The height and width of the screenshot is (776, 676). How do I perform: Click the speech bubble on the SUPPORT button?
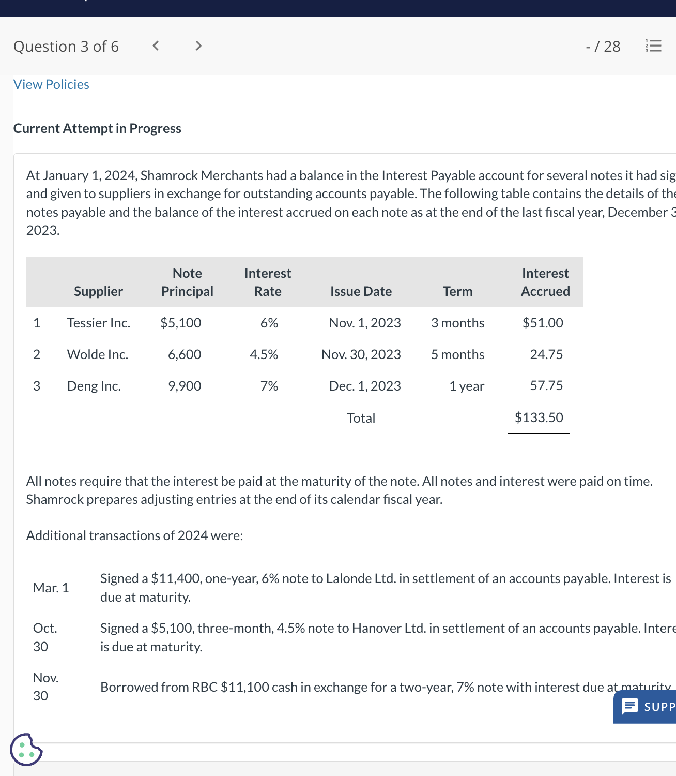(631, 706)
